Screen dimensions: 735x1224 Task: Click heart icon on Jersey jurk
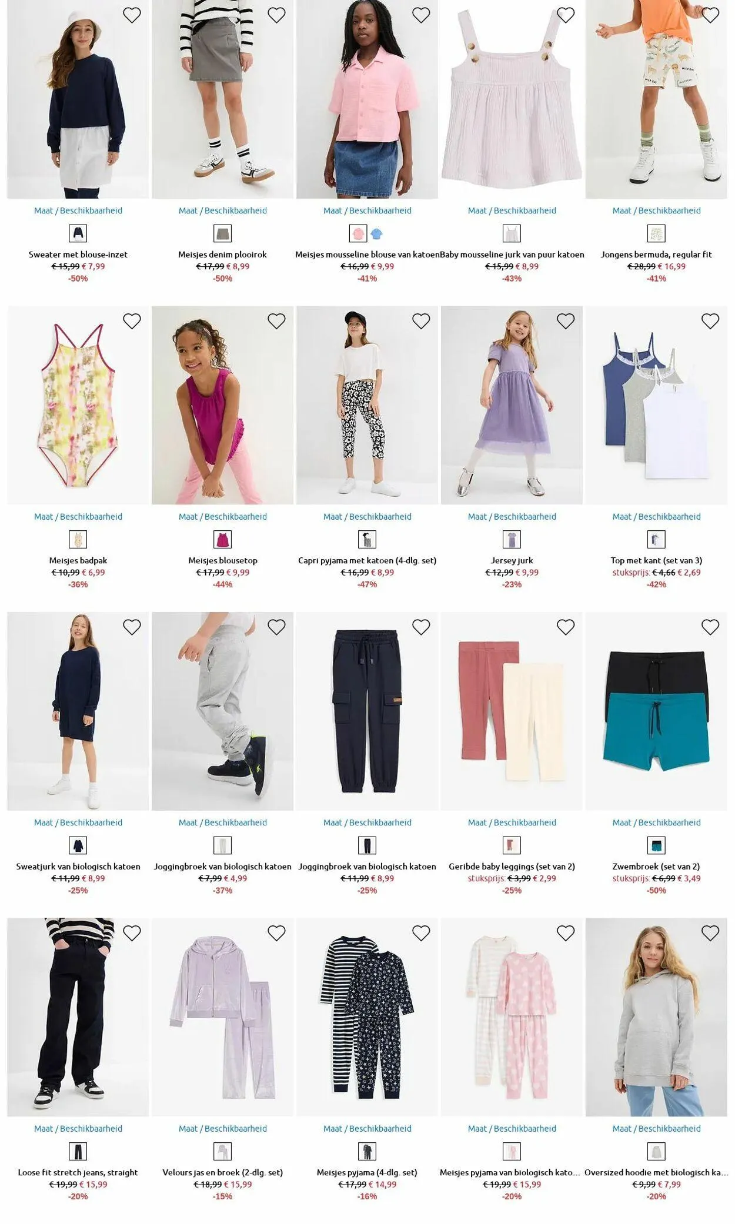[566, 321]
